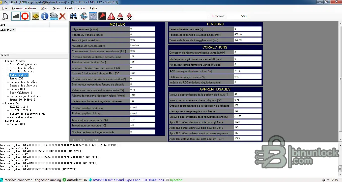Stop diagnostics with the red stop button
This screenshot has width=342, height=182.
pos(25,16)
